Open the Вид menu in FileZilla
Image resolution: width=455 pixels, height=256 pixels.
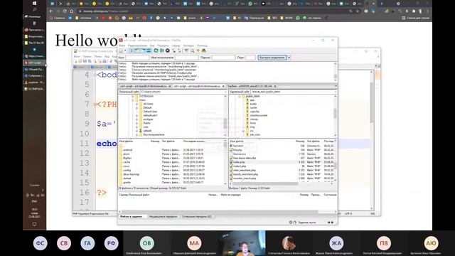point(152,46)
